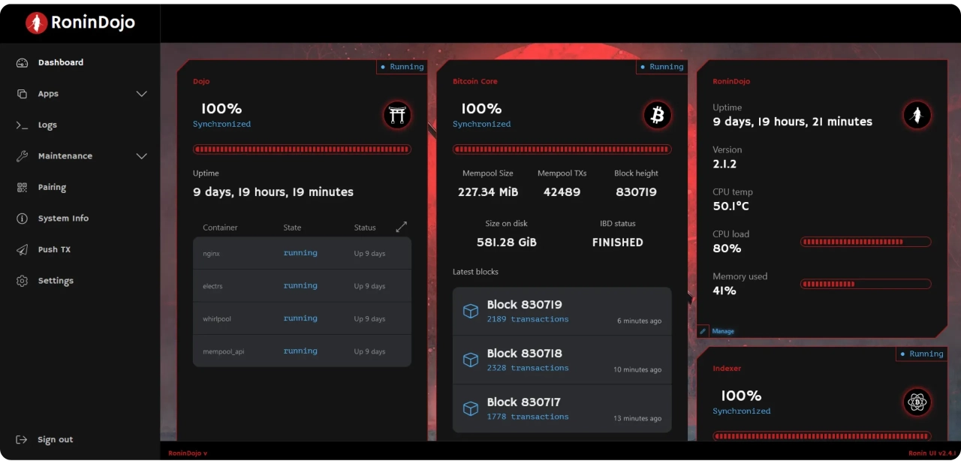Expand the Apps submenu chevron
This screenshot has width=961, height=464.
coord(142,94)
